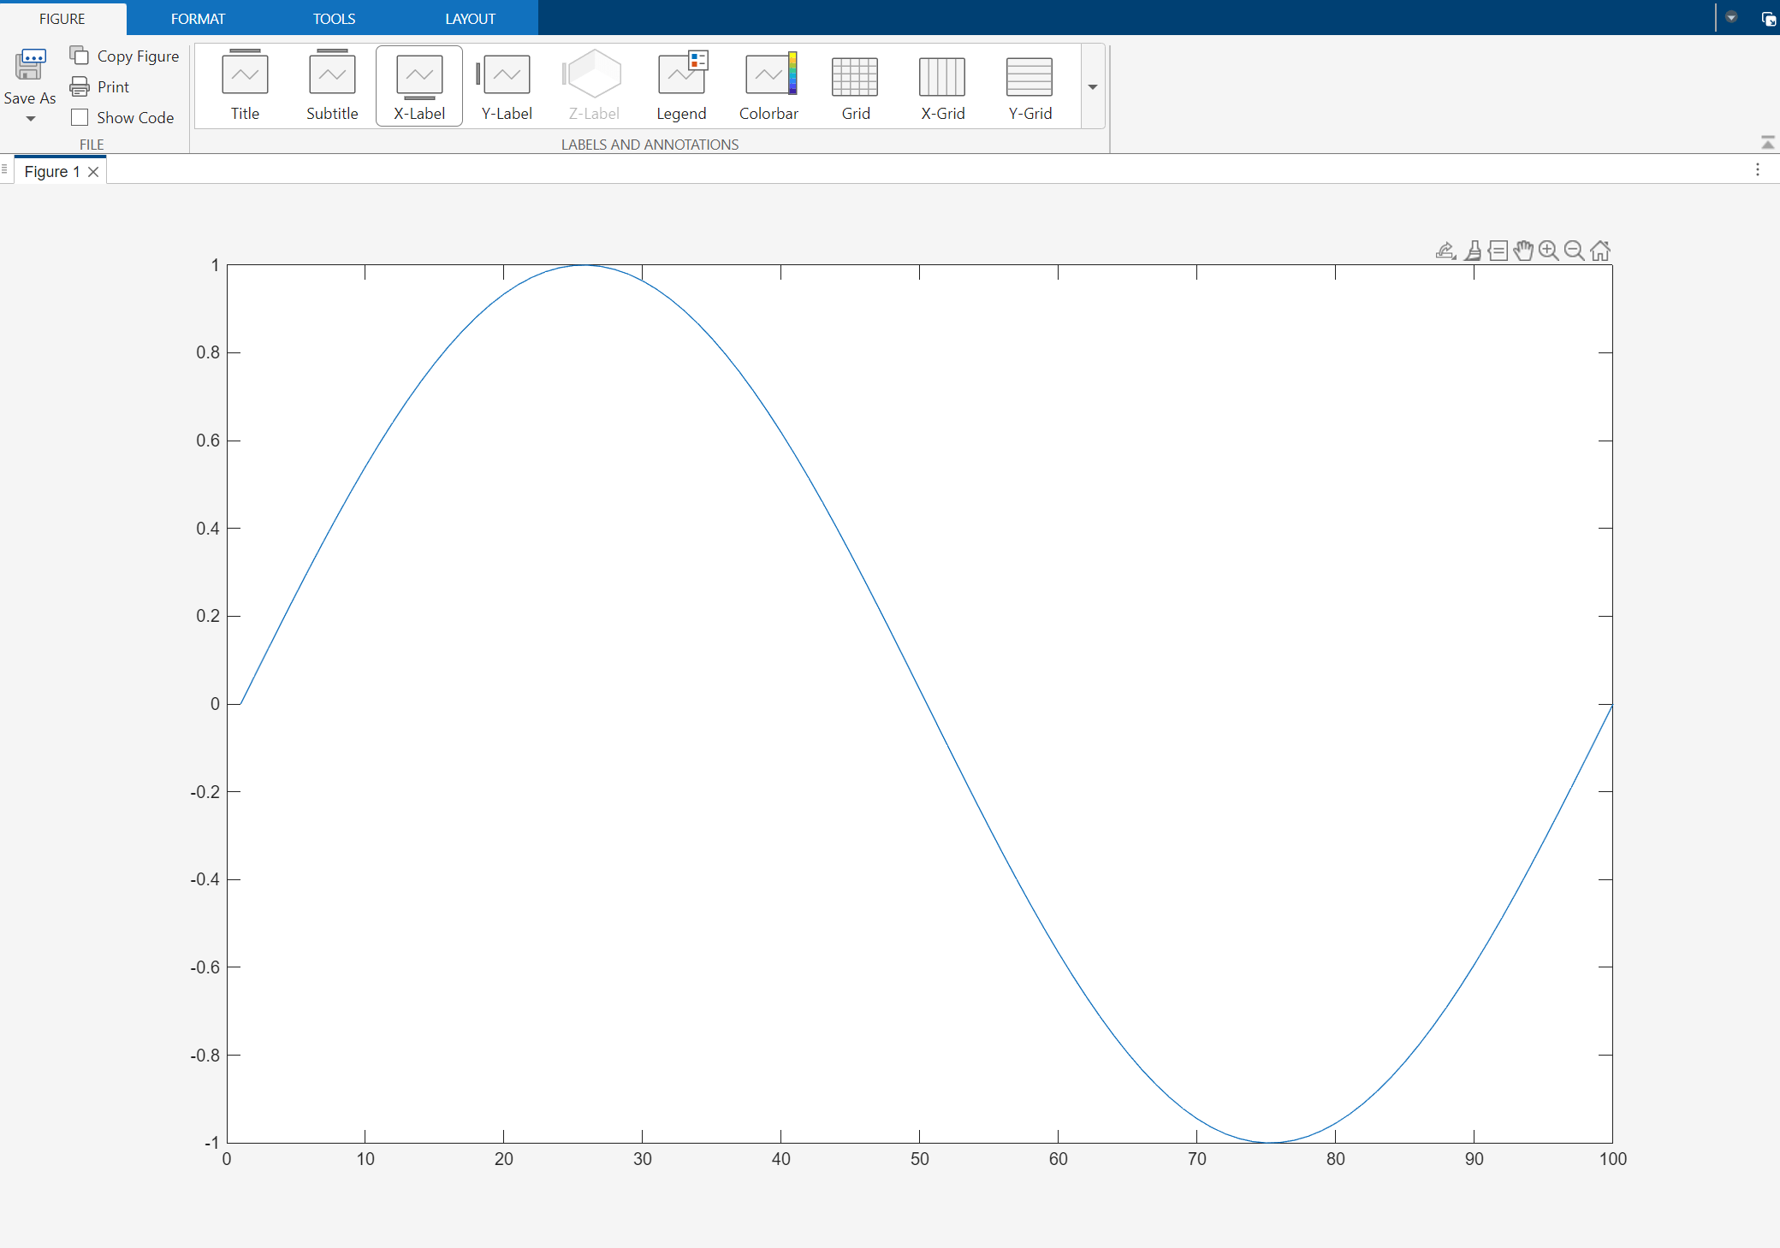Viewport: 1780px width, 1248px height.
Task: Switch to the FORMAT tab
Action: click(199, 18)
